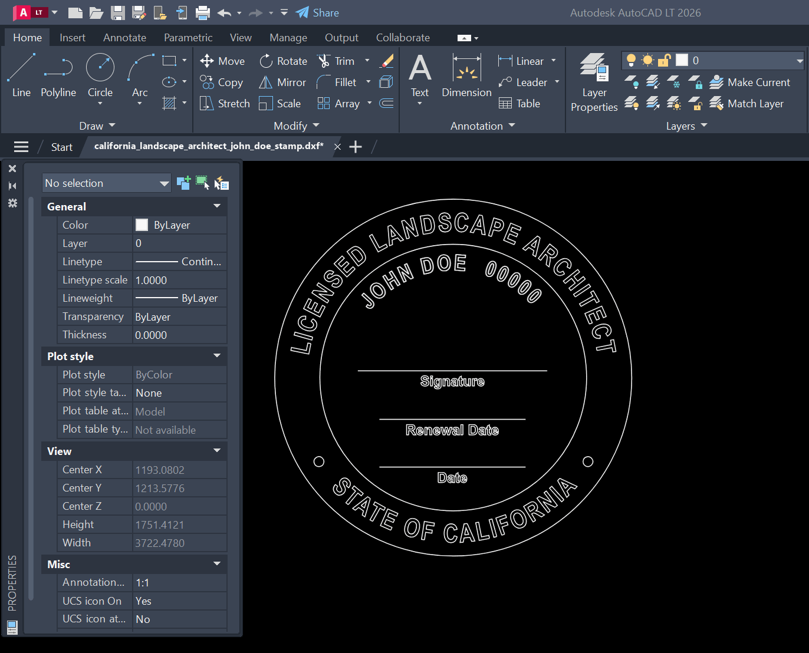Toggle layer 0 on/off lightbulb
Screen dimensions: 809x653
coord(631,60)
